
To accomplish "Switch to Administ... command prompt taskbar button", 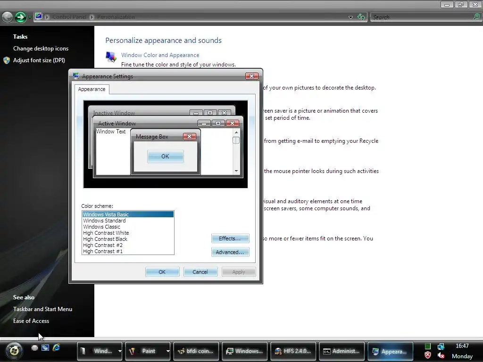I will pyautogui.click(x=341, y=351).
